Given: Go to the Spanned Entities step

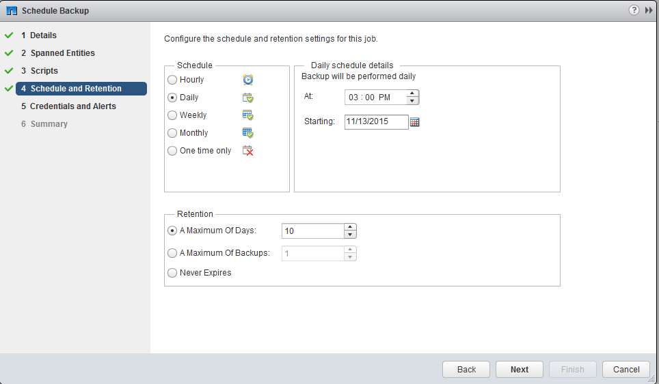Looking at the screenshot, I should pos(62,53).
